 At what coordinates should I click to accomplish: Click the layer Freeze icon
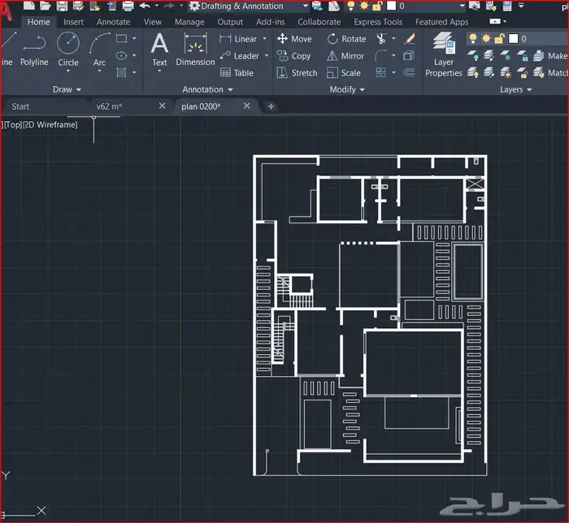(506, 55)
